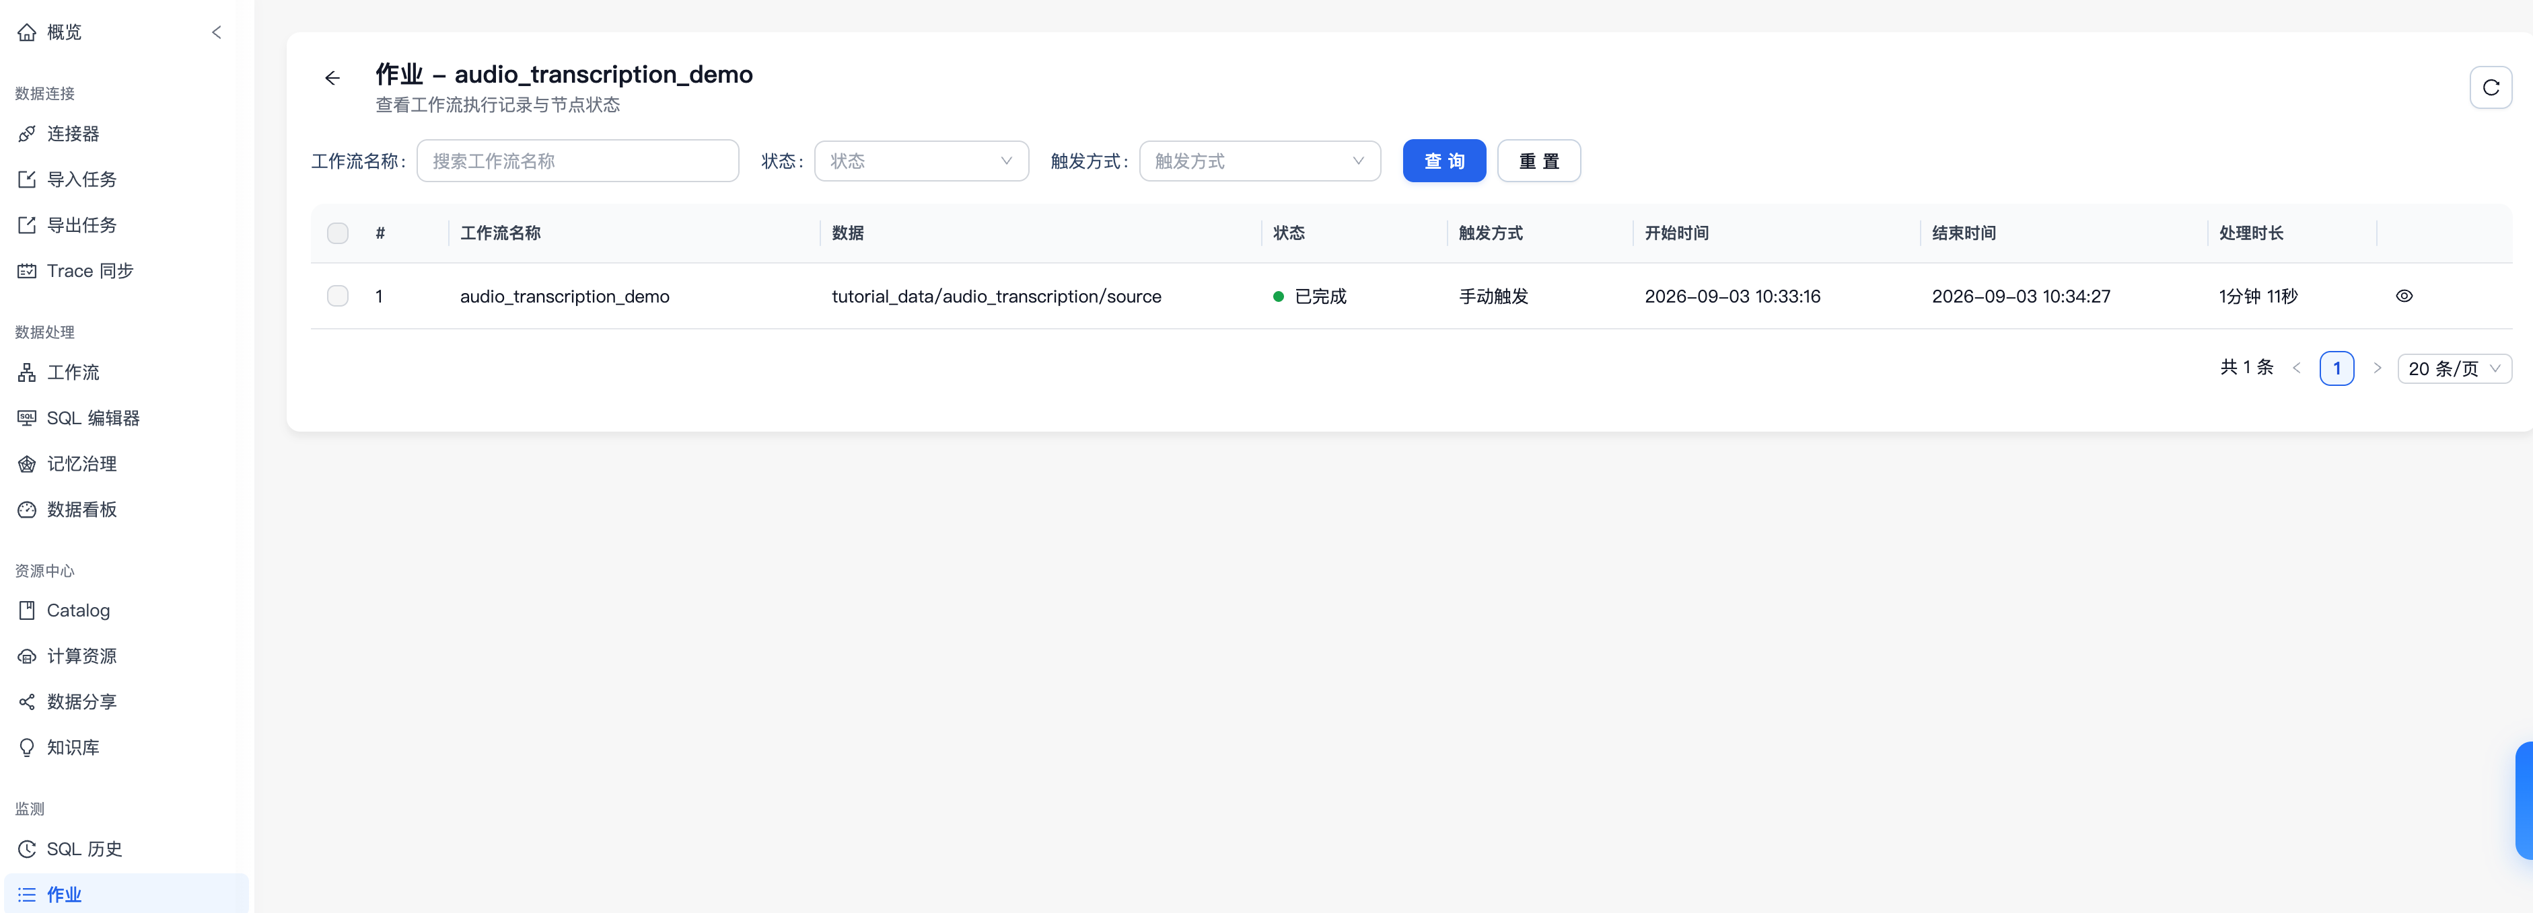Click the 数据看板 dashboard icon
This screenshot has width=2533, height=913.
point(26,509)
